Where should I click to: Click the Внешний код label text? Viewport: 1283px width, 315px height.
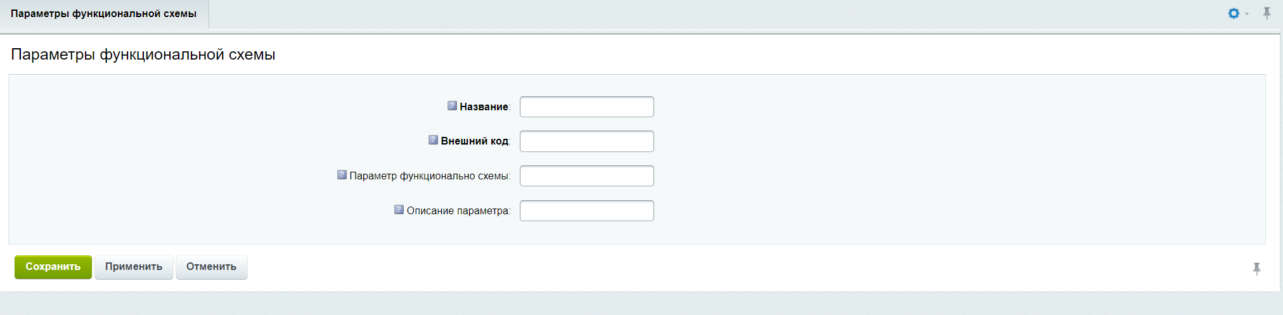click(x=474, y=141)
